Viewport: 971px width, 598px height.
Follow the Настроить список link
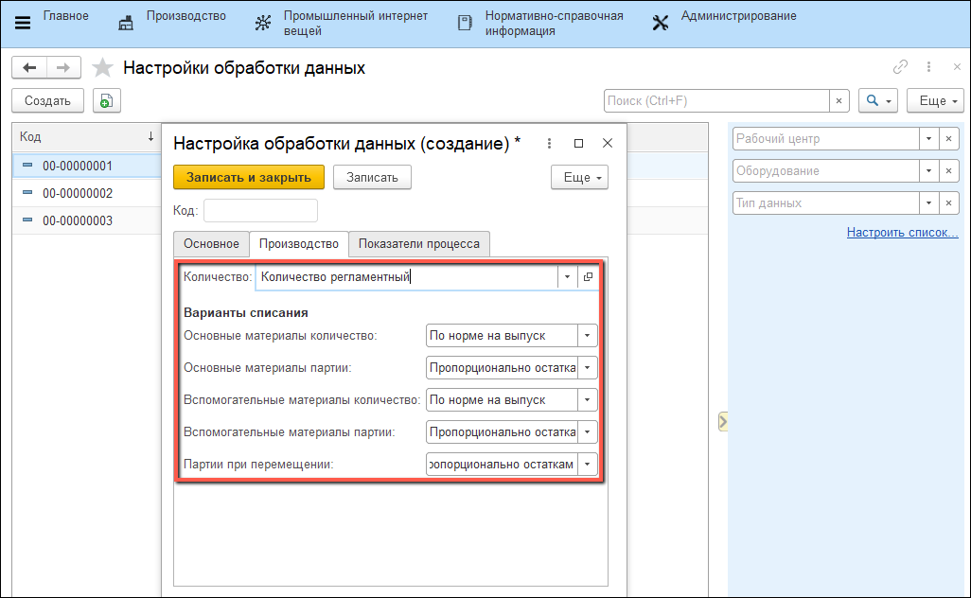point(902,233)
